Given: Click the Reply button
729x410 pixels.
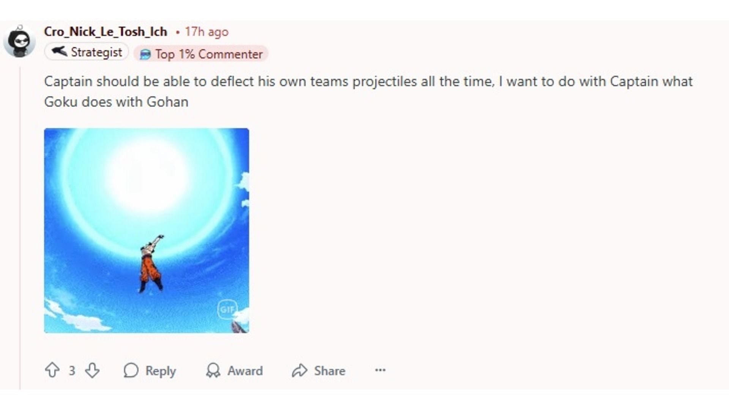Looking at the screenshot, I should click(150, 371).
